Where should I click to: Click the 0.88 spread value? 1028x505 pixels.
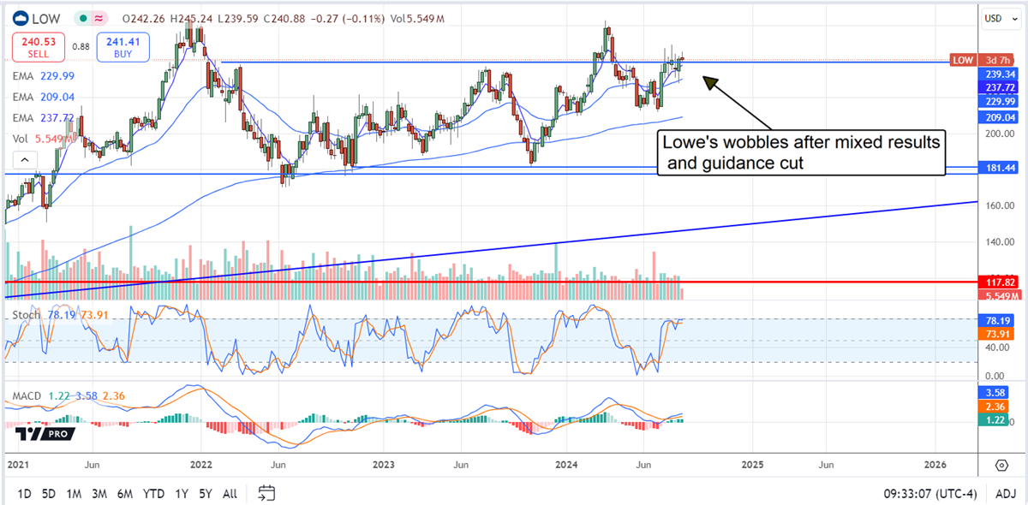pos(81,46)
